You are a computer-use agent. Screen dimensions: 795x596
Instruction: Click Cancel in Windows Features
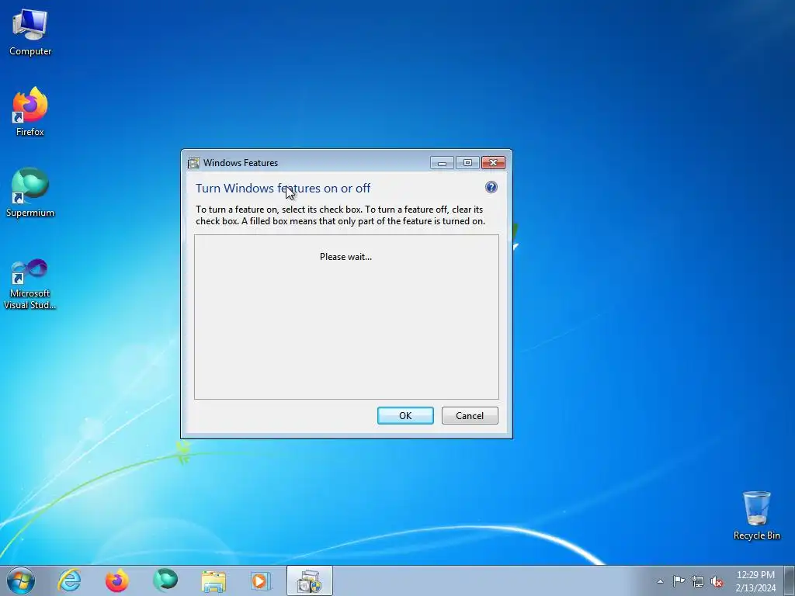[x=470, y=416]
